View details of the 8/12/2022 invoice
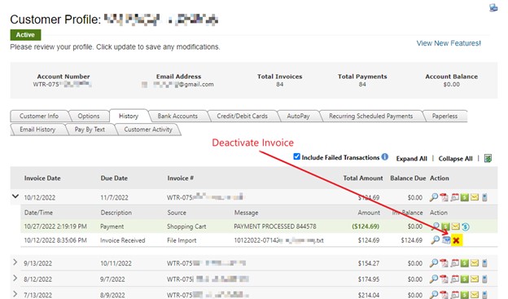Image resolution: width=508 pixels, height=299 pixels. (x=434, y=279)
